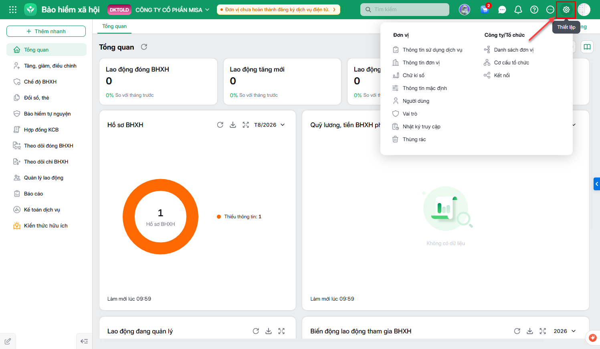Screen dimensions: 600x349
Task: Click the Tìm kiếm search field
Action: (x=405, y=10)
